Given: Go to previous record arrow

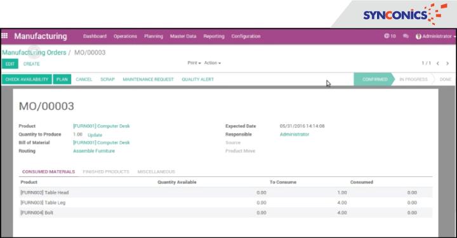Looking at the screenshot, I should tap(438, 63).
